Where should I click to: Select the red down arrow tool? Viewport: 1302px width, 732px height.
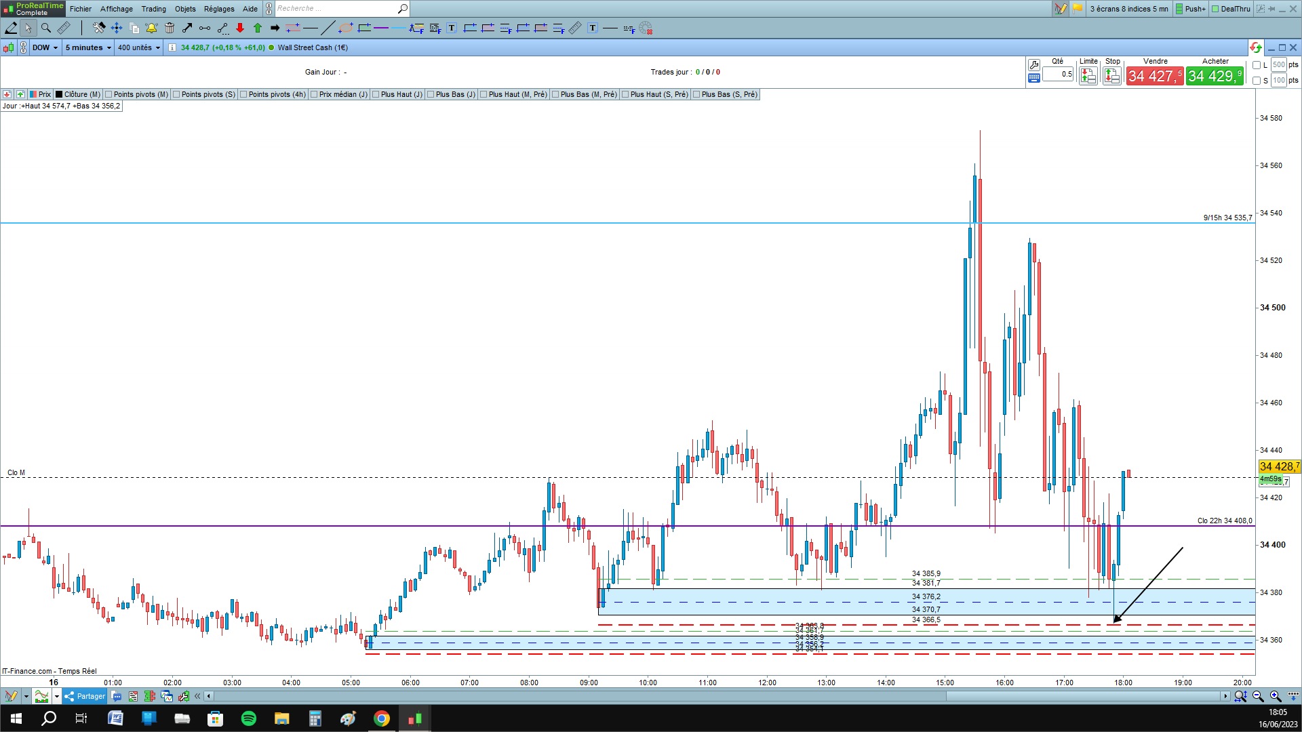tap(240, 28)
